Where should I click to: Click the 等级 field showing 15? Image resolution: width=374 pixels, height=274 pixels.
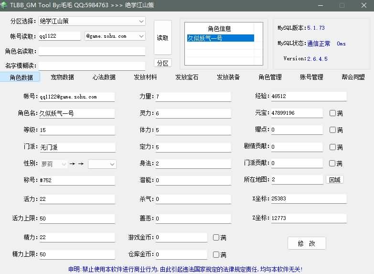point(77,130)
